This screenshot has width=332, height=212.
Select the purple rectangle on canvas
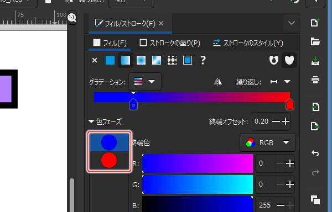point(6,89)
